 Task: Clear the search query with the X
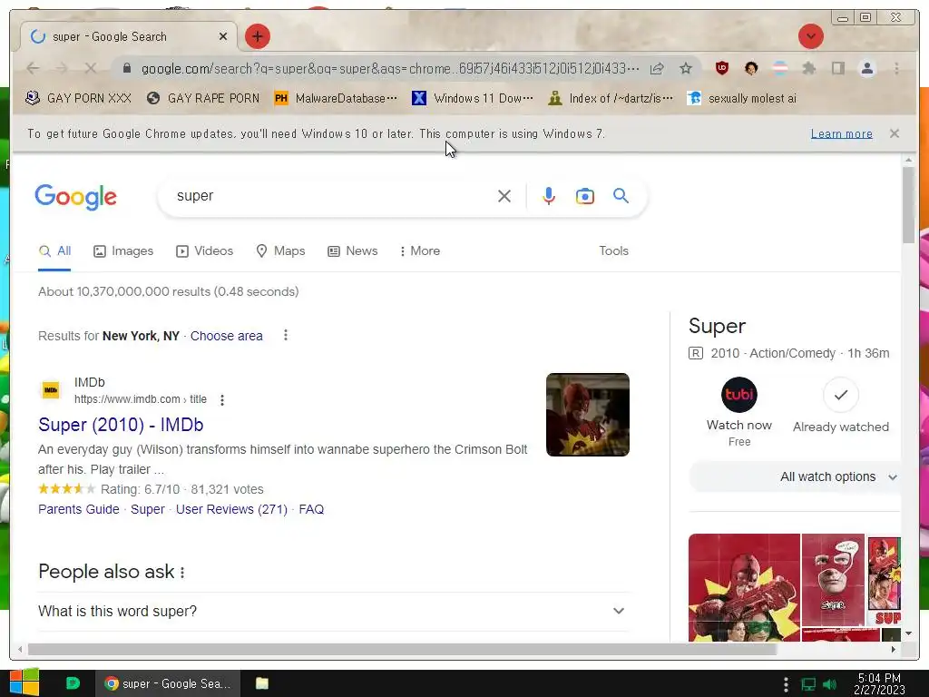[x=504, y=196]
